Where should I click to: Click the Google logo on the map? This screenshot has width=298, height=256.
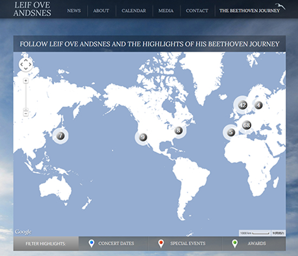click(23, 232)
